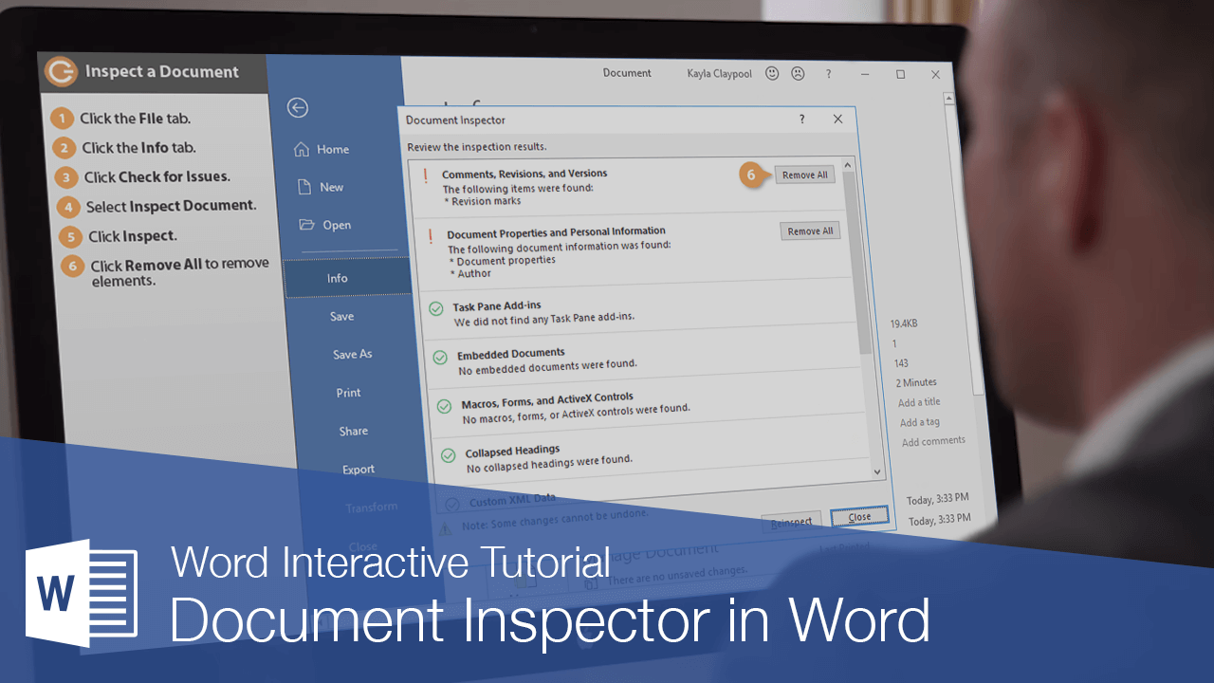Image resolution: width=1214 pixels, height=683 pixels.
Task: Switch to the Info tab
Action: 339,277
